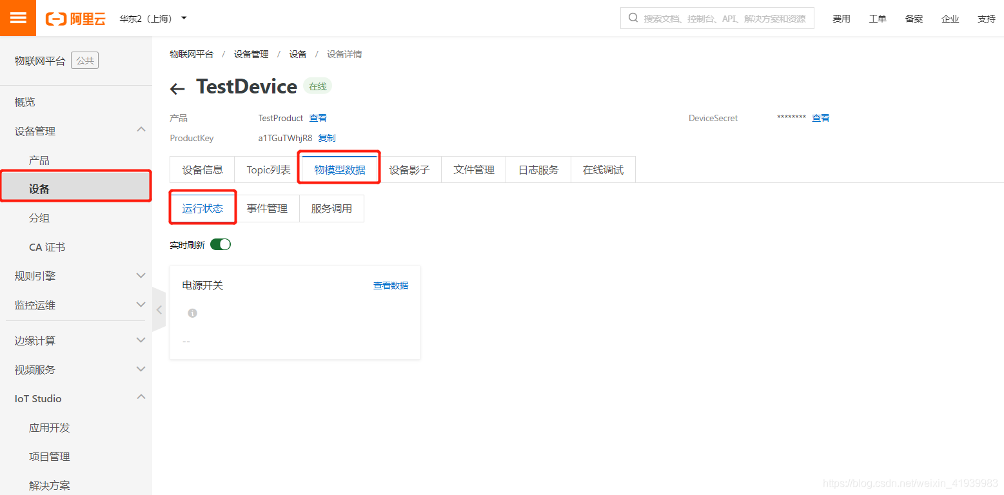The width and height of the screenshot is (1004, 495).
Task: Click 复制 to copy the ProductKey
Action: 326,137
